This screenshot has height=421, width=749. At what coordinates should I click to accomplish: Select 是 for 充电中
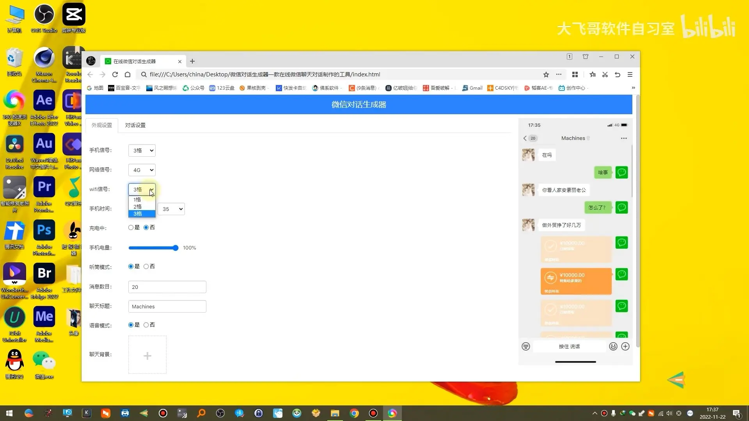tap(131, 228)
